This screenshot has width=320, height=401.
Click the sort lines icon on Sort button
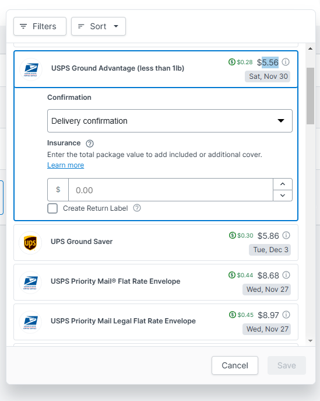pos(81,26)
